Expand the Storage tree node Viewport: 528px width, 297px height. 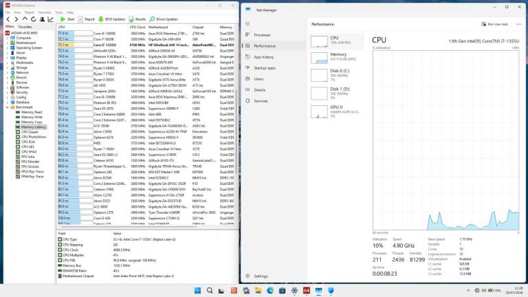8,67
